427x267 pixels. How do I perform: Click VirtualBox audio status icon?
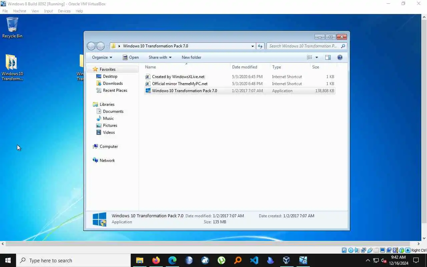(x=357, y=250)
